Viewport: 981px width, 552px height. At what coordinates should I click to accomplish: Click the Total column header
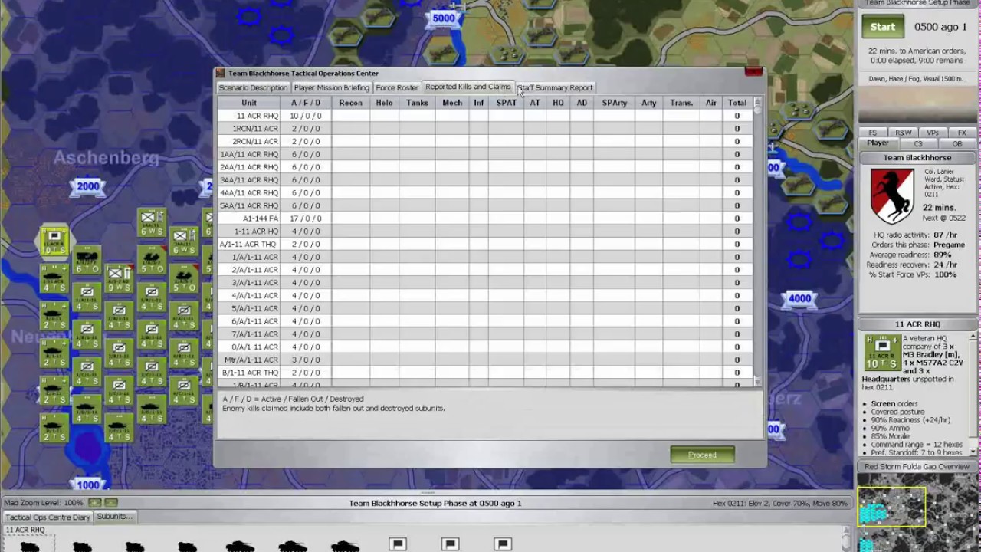click(x=737, y=103)
